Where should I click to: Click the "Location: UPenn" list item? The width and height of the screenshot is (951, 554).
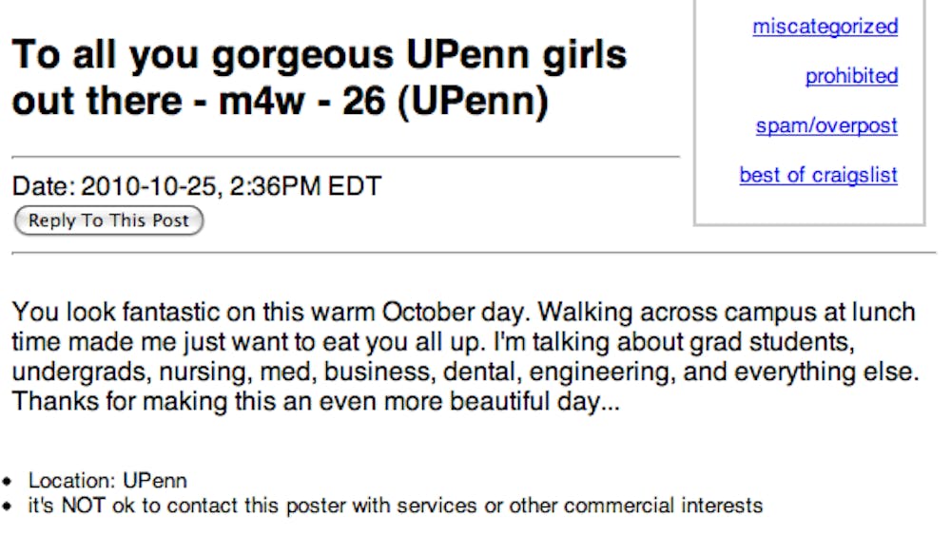point(107,481)
